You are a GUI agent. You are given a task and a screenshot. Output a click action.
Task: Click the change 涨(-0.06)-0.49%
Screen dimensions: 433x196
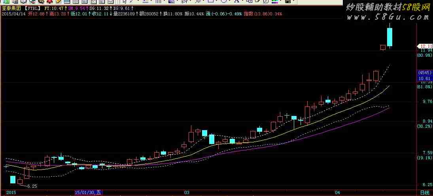[224, 14]
